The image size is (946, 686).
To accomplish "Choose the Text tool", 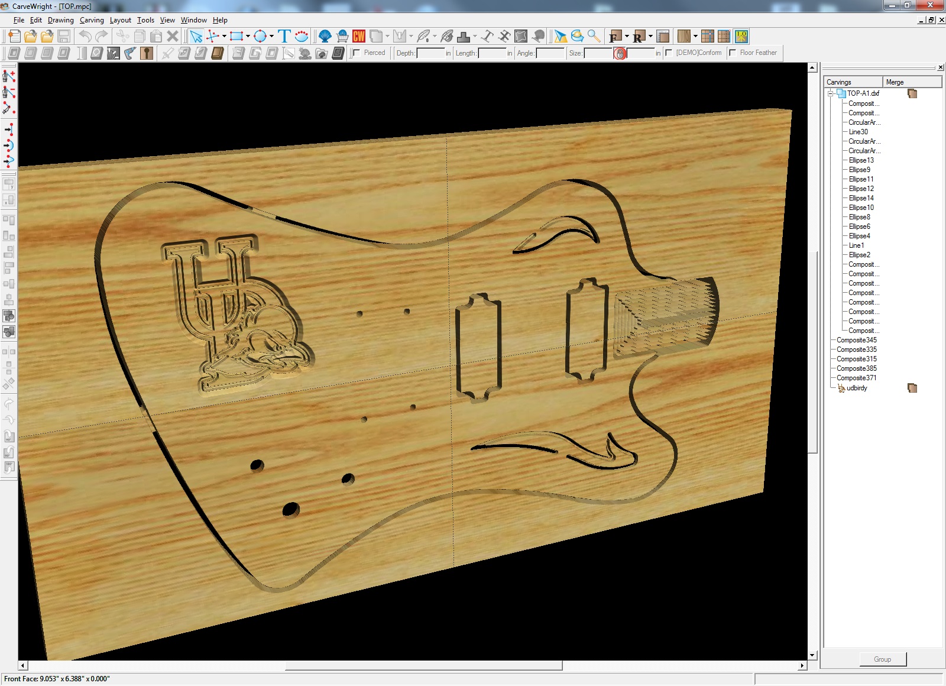I will (284, 37).
